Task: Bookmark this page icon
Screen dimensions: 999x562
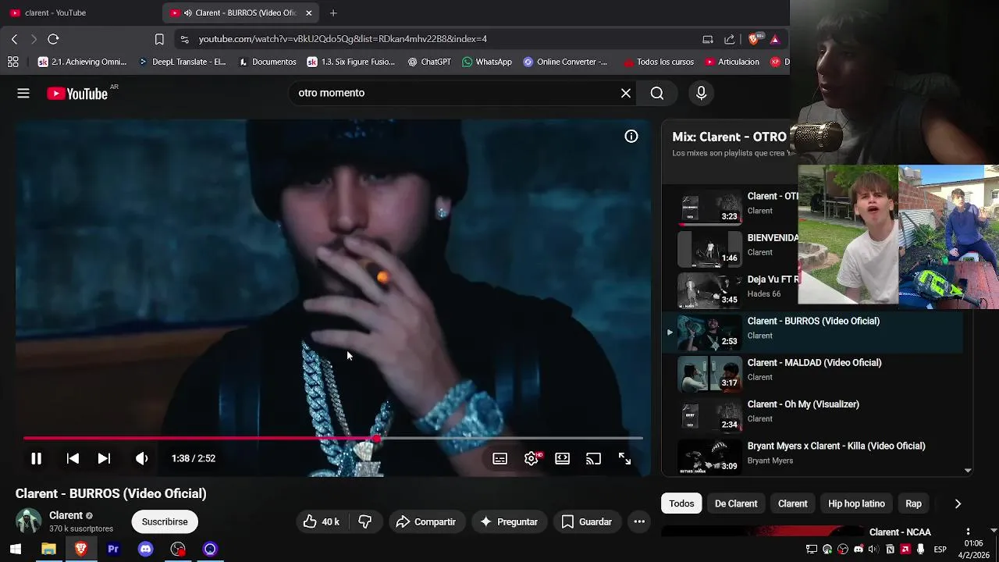Action: (159, 39)
